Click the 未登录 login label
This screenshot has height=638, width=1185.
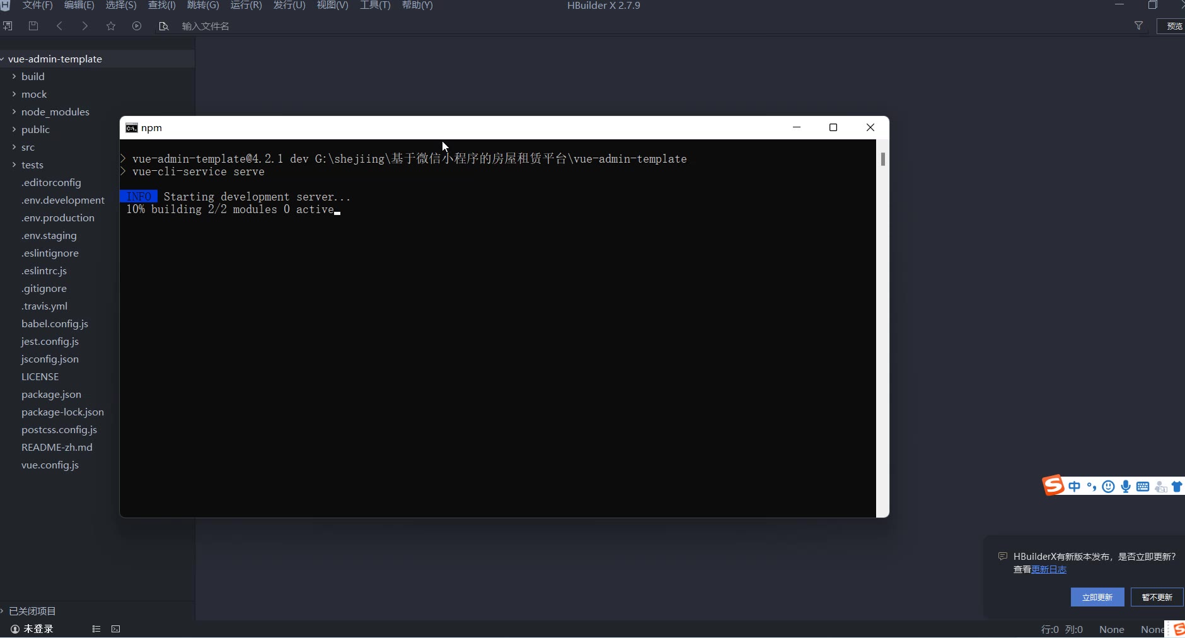[x=38, y=629]
